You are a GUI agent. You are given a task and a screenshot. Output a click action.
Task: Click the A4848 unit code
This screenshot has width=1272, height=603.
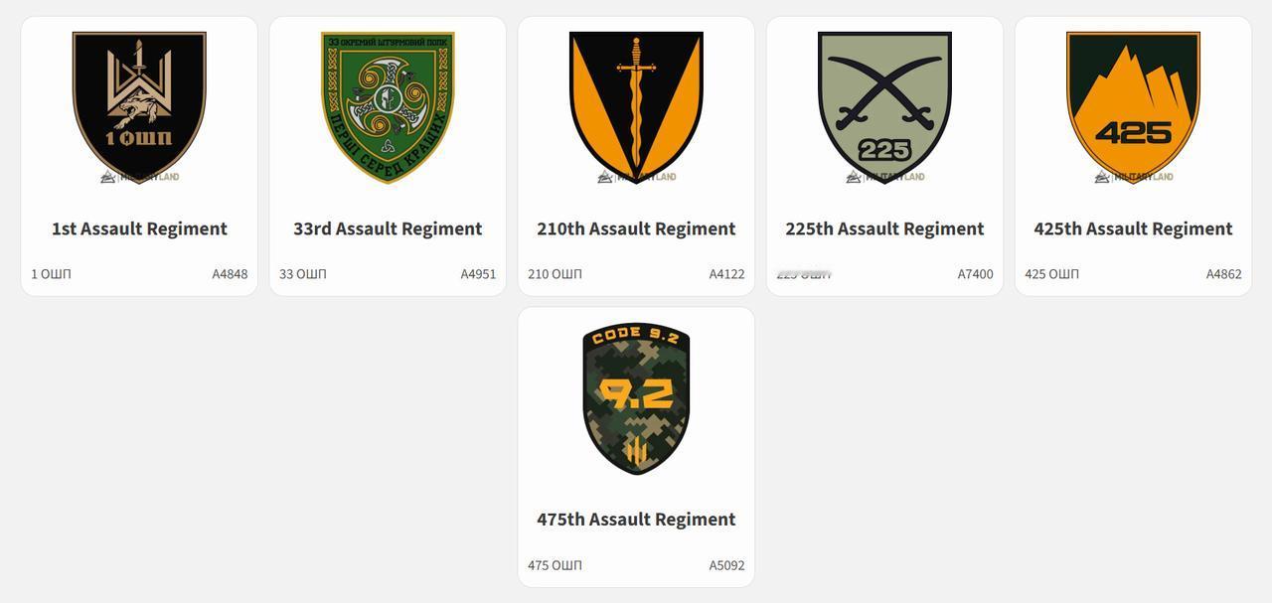click(230, 274)
